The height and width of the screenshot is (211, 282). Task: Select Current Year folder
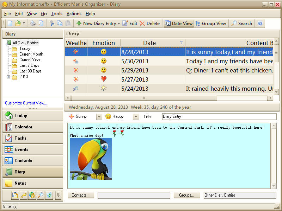tap(30, 60)
